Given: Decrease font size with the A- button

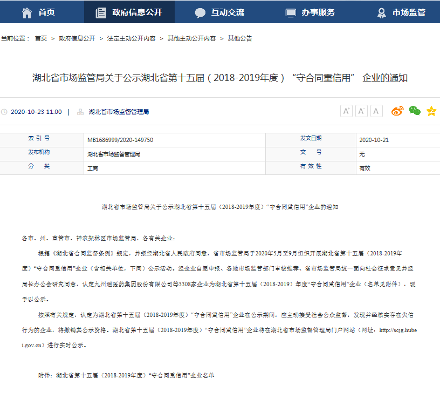Looking at the screenshot, I should pos(361,111).
